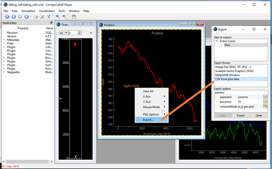This screenshot has height=169, width=272.
Task: Click the Step simulation toolbar icon
Action: (x=14, y=17)
